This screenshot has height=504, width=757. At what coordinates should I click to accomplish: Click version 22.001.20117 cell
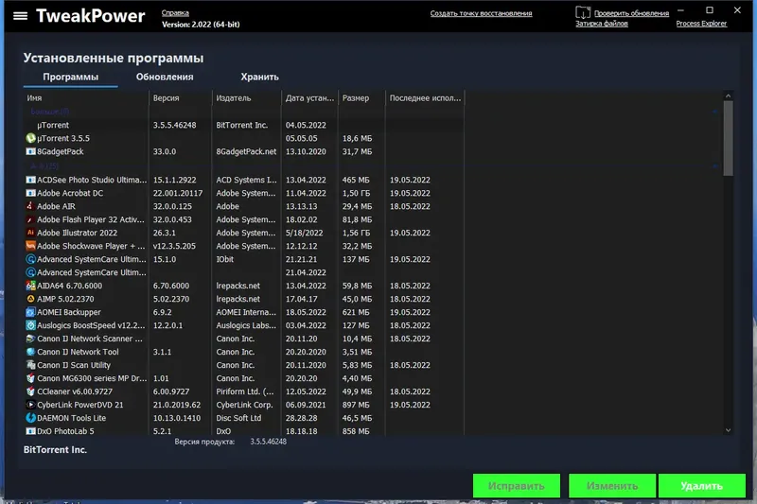click(178, 193)
